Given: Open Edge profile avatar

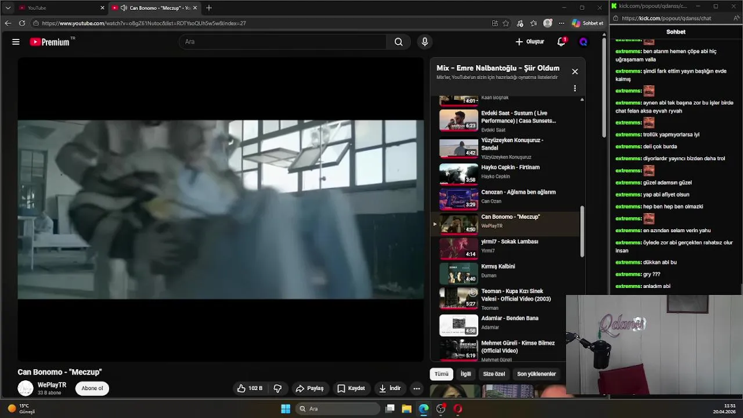Looking at the screenshot, I should click(547, 23).
